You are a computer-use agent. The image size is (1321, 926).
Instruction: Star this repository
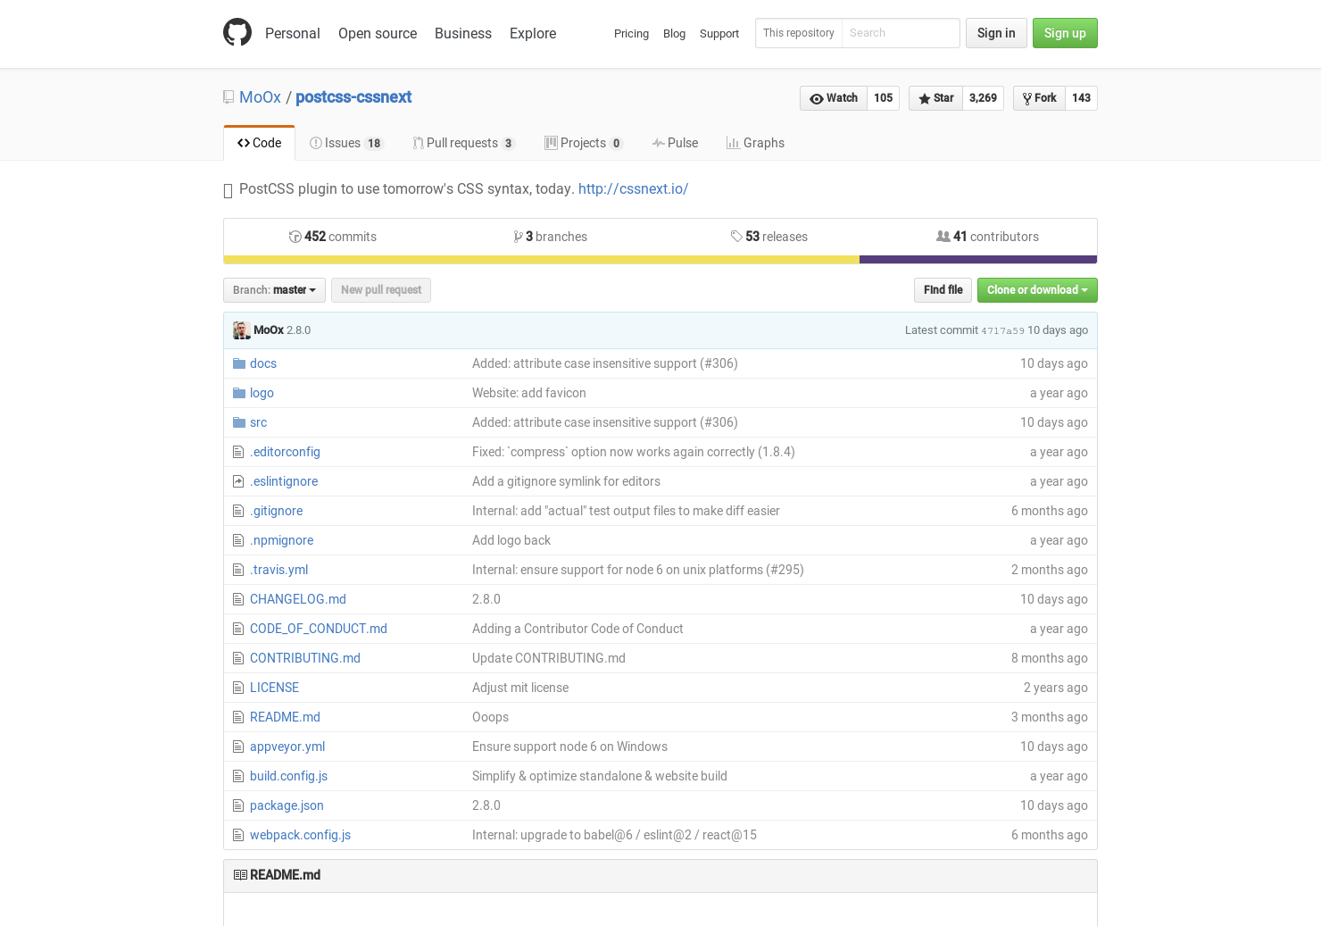coord(935,98)
